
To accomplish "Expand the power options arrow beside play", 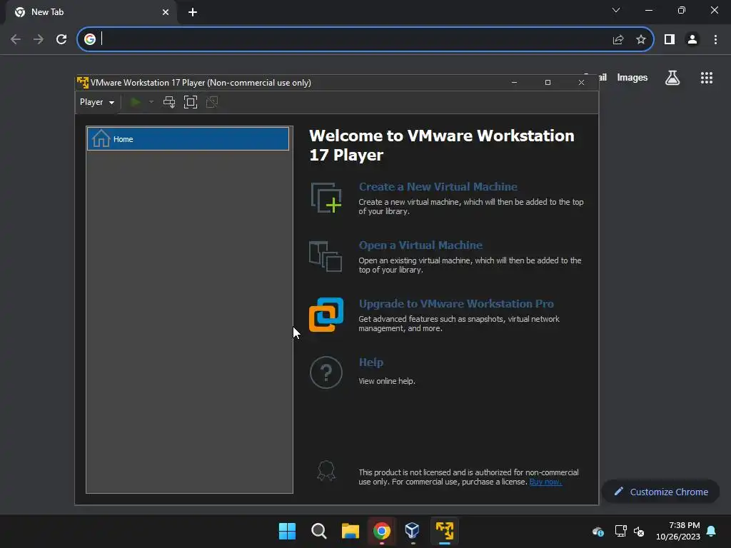I will [x=151, y=102].
